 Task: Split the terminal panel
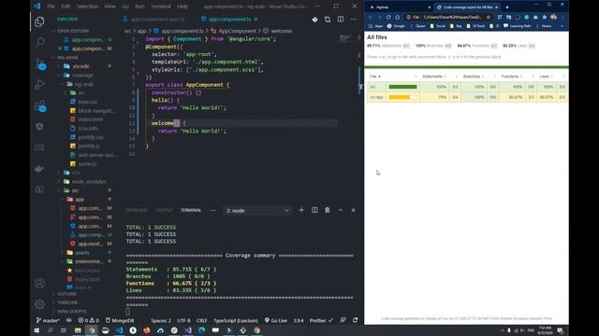coord(314,210)
